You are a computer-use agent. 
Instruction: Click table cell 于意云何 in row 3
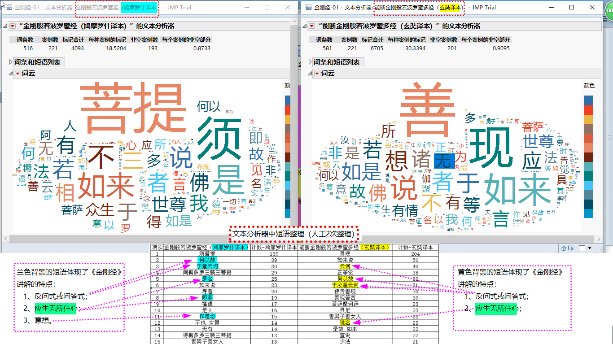coord(207,266)
